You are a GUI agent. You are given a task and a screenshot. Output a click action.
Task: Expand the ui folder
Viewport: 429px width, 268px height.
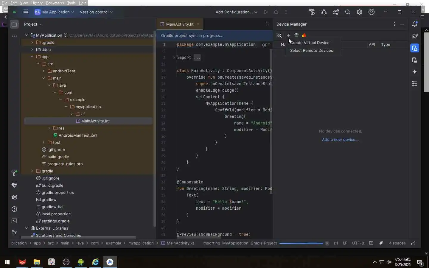tap(72, 114)
